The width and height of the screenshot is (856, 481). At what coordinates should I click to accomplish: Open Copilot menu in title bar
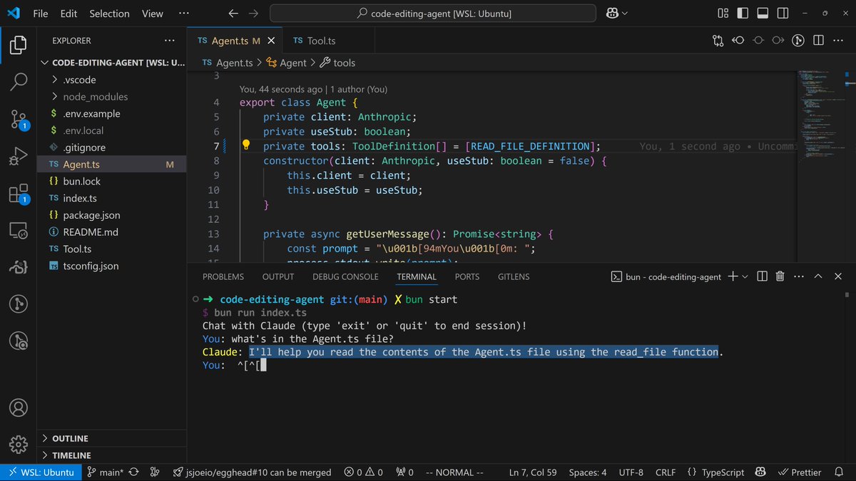(611, 14)
